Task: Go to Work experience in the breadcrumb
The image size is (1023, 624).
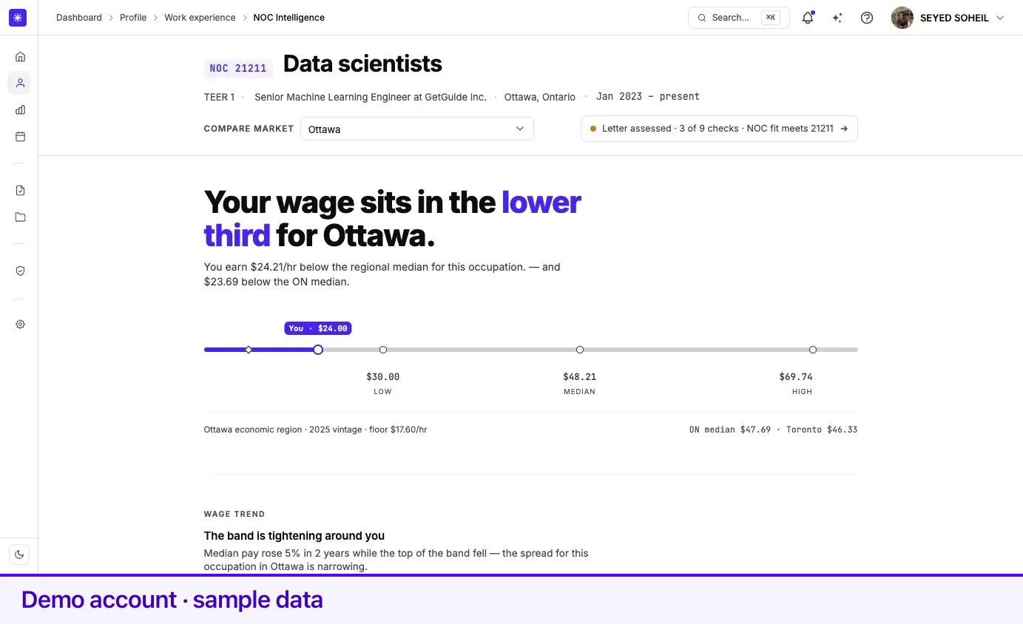Action: [200, 18]
